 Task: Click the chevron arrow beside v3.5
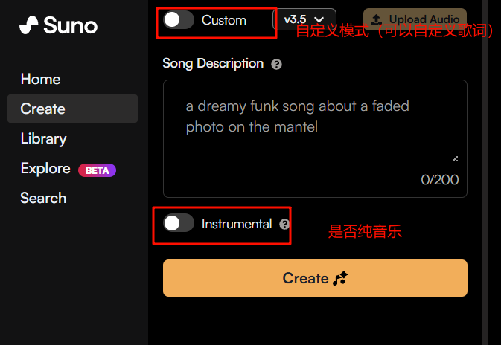pyautogui.click(x=319, y=20)
